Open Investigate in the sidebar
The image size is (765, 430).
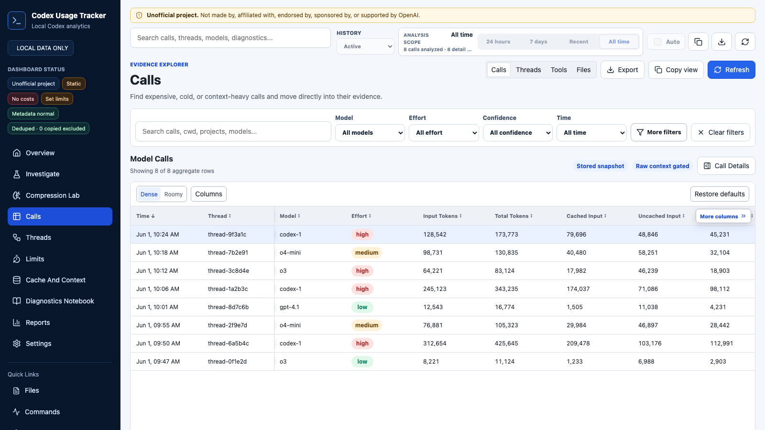(x=60, y=174)
